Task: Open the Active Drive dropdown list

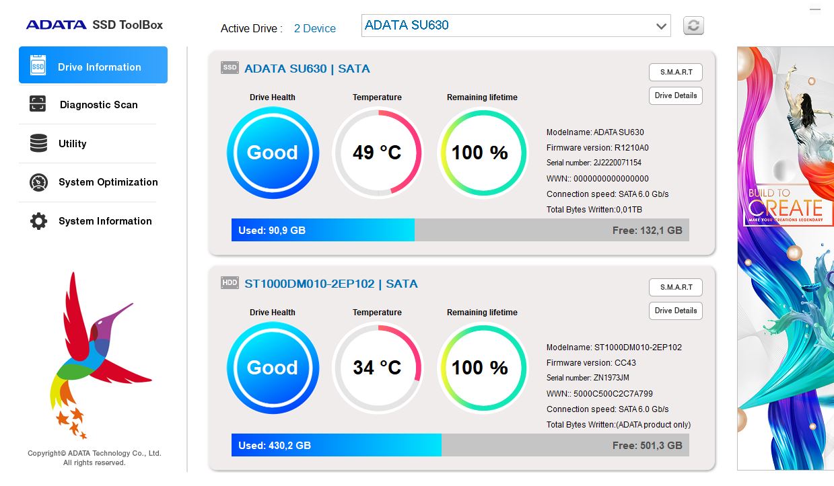Action: [x=516, y=26]
